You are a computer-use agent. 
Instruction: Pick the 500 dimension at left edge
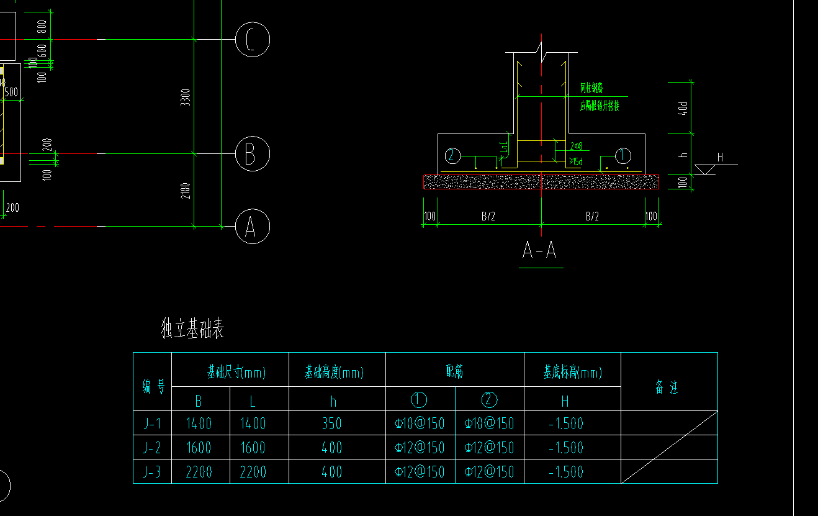tap(11, 92)
